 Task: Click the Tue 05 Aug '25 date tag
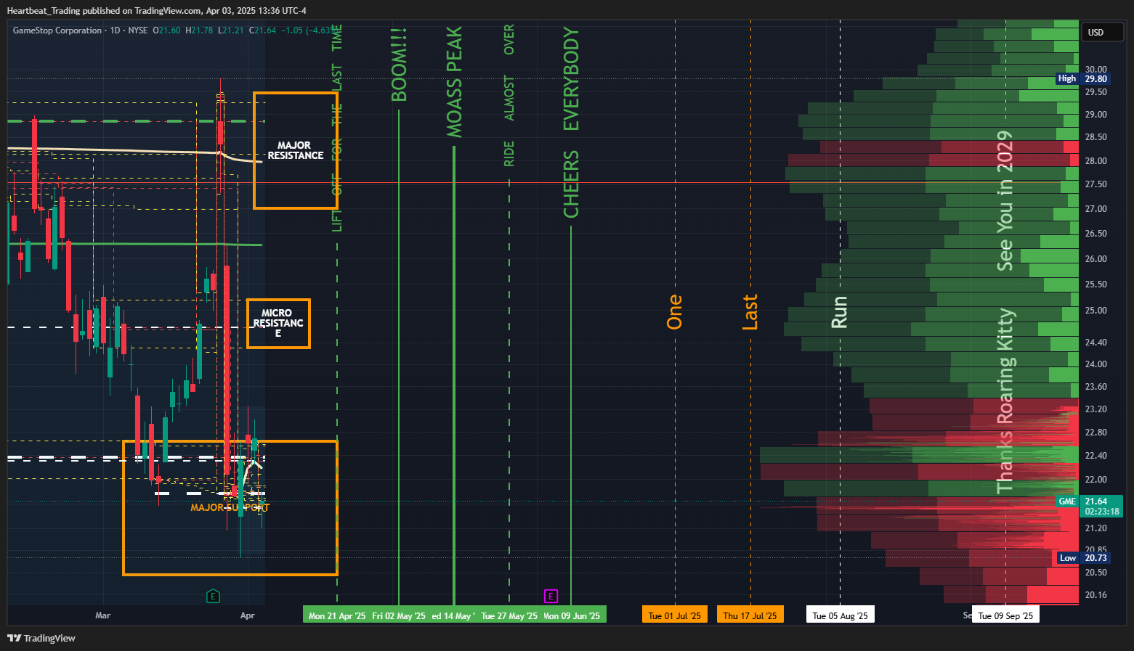[840, 615]
